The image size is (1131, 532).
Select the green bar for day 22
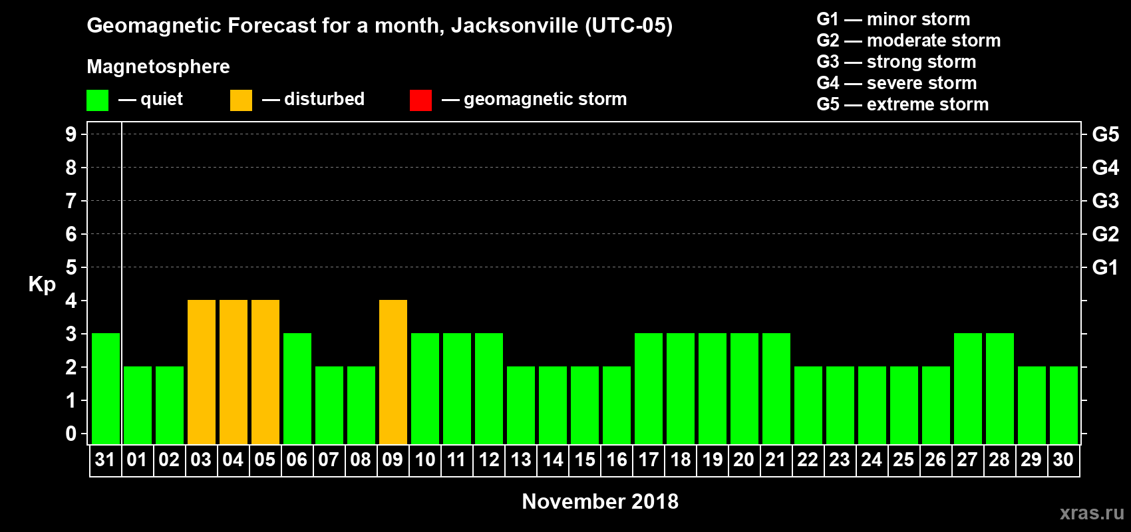808,405
